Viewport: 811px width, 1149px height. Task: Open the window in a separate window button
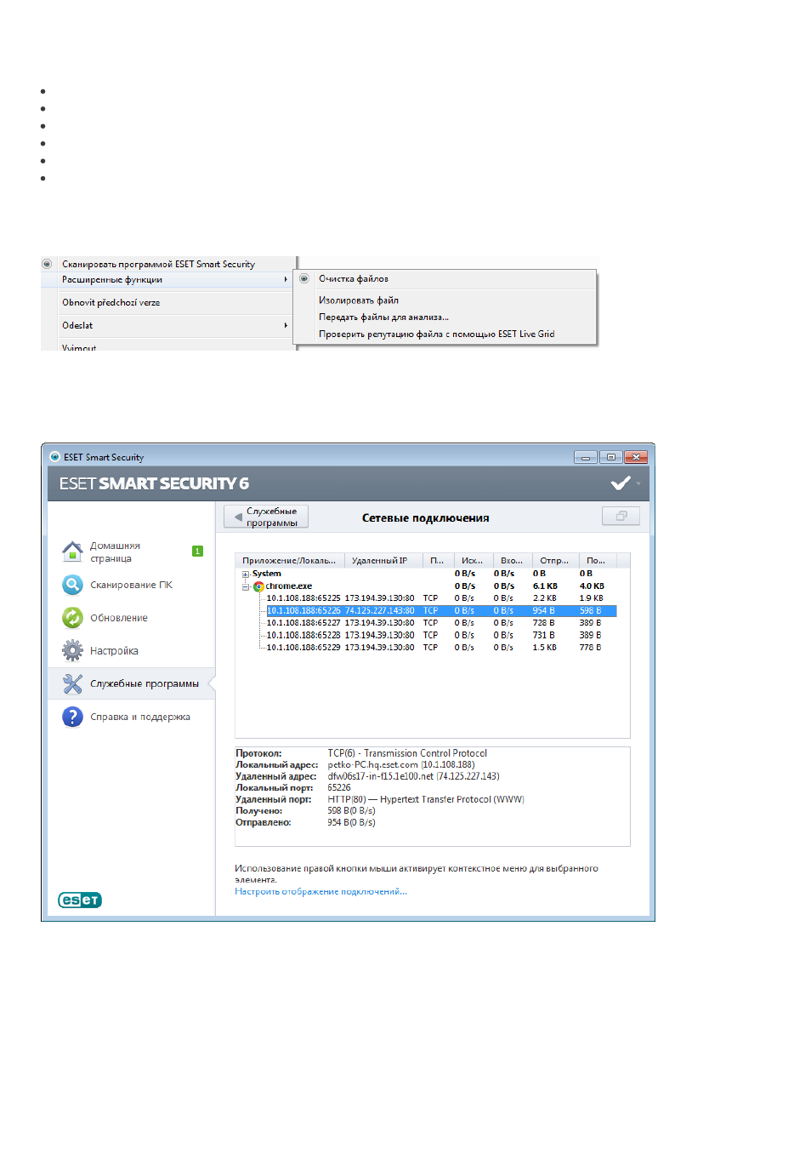(621, 516)
